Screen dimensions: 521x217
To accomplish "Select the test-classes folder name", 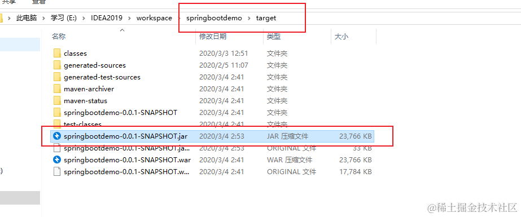I will coord(82,124).
